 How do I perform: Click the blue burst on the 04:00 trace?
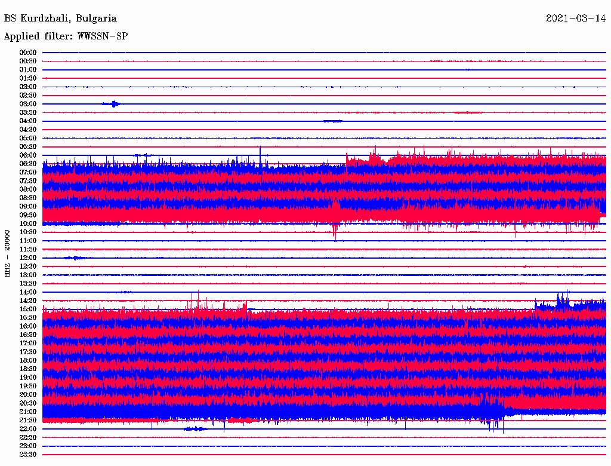332,121
